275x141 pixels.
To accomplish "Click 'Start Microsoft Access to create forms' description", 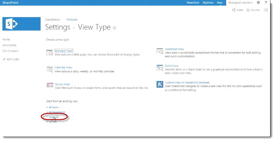I will (x=101, y=88).
